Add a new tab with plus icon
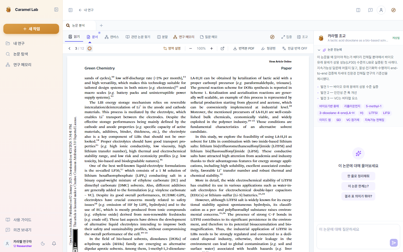This screenshot has width=403, height=252. (101, 25)
